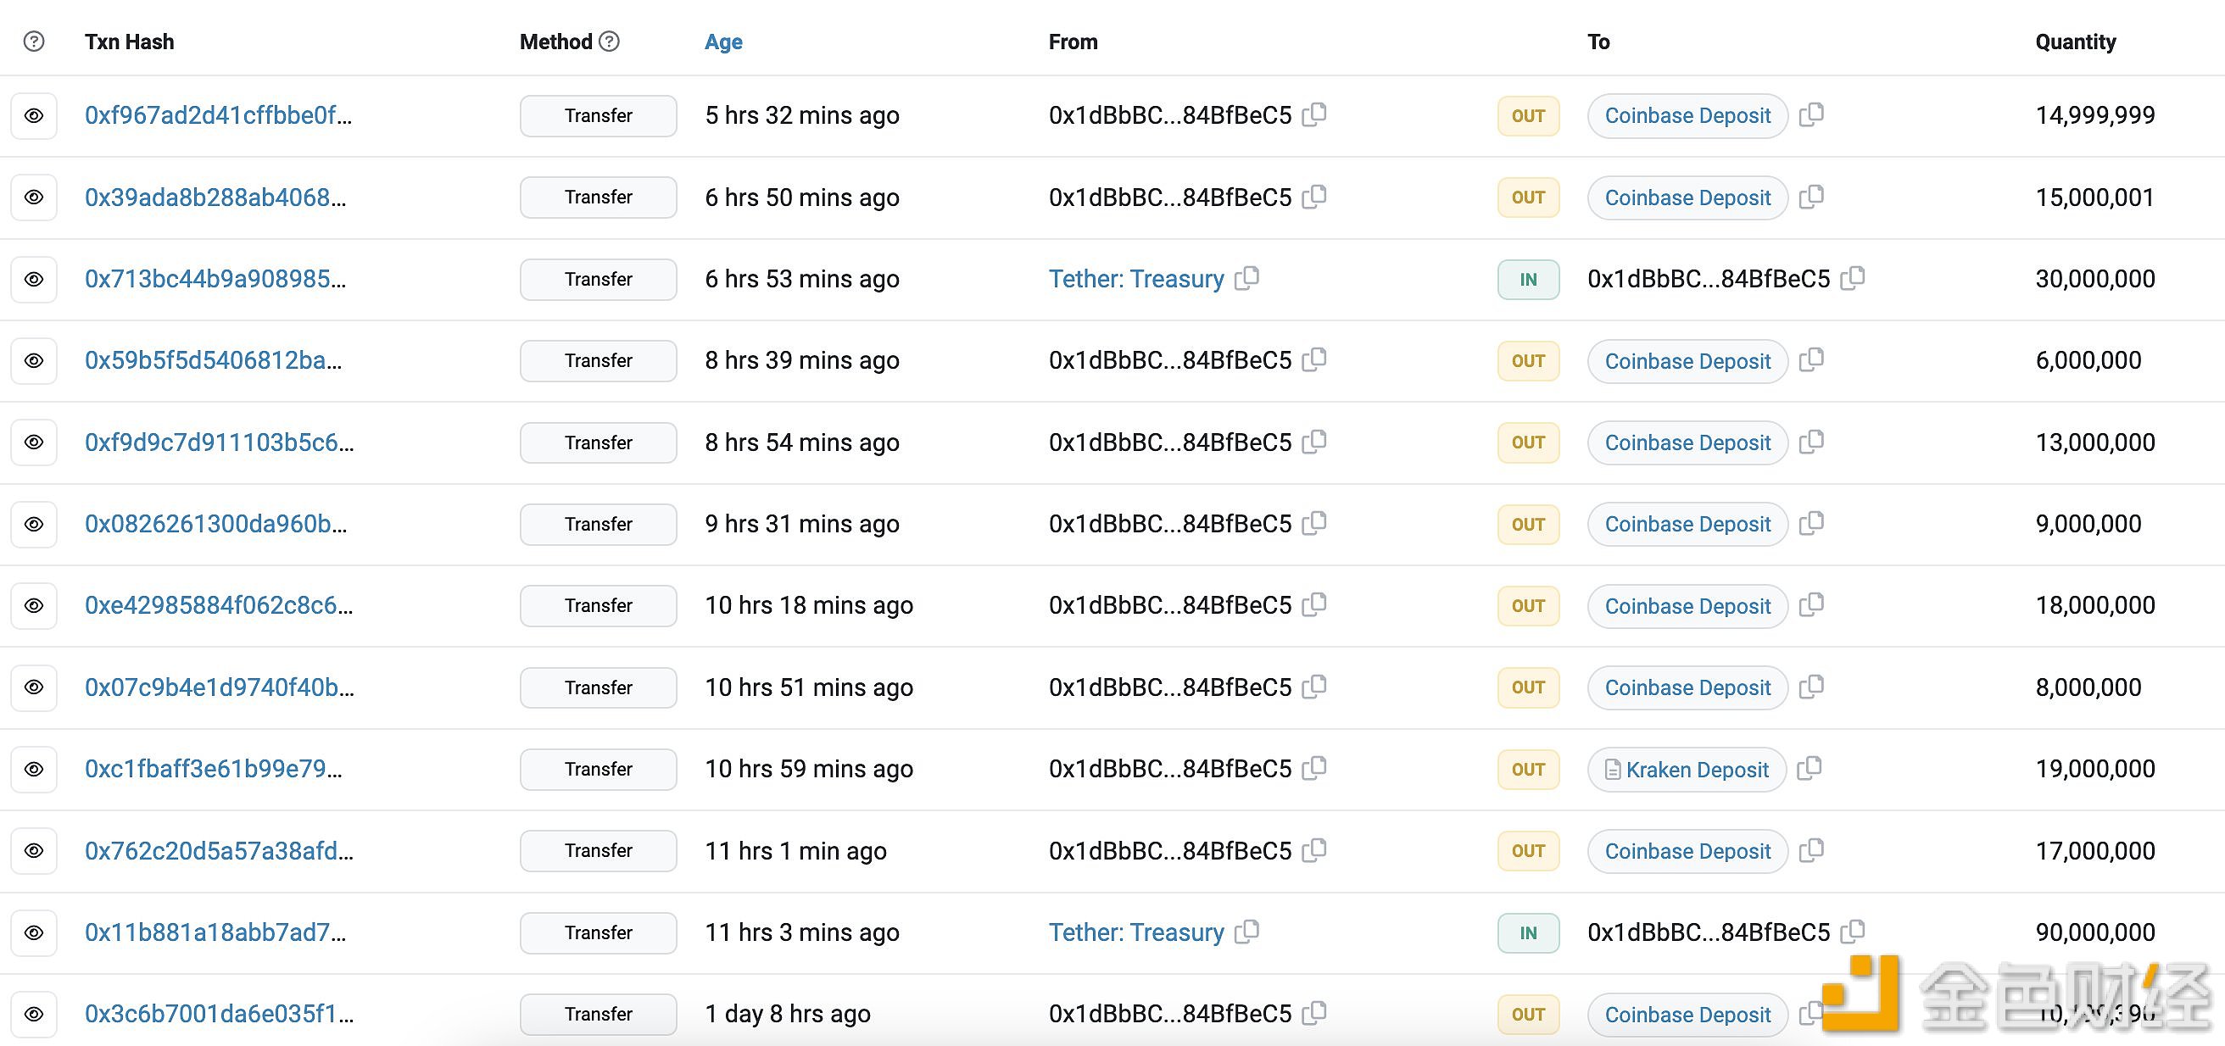Viewport: 2225px width, 1046px height.
Task: Copy From address in 6 hrs 50 mins row
Action: 1314,196
